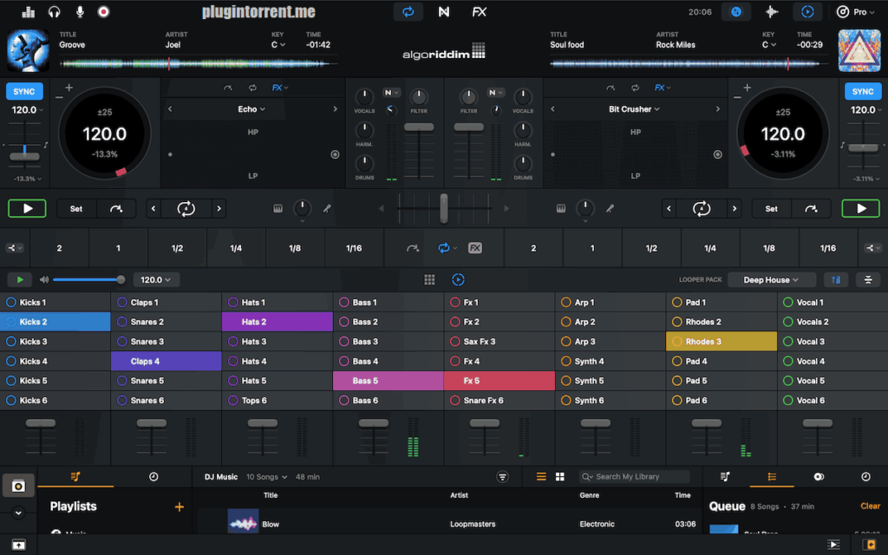
Task: Switch library to grid view icon
Action: (x=560, y=477)
